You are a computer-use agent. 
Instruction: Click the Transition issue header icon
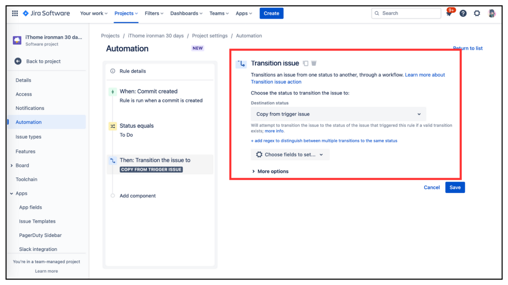coord(241,63)
